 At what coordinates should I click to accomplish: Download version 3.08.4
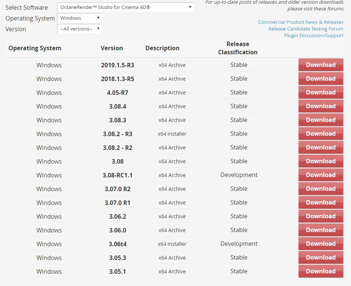pos(320,106)
